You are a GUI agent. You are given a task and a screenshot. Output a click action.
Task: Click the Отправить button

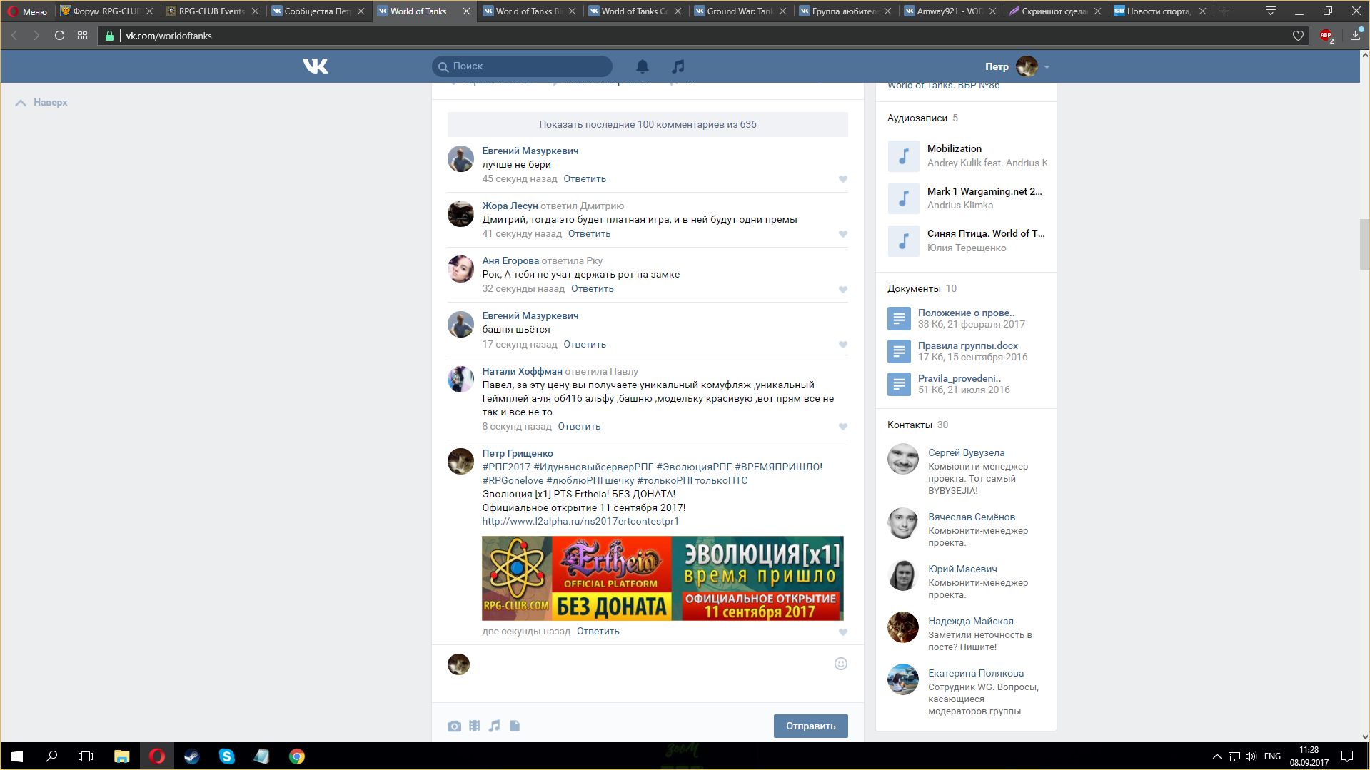810,726
